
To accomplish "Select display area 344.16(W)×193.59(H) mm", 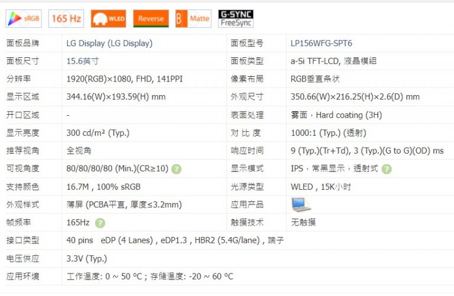I will [116, 97].
